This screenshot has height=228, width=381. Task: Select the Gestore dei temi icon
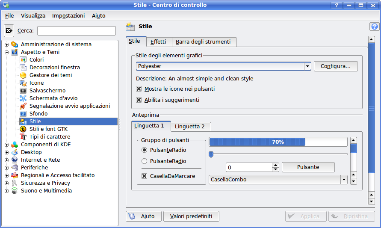tap(23, 75)
